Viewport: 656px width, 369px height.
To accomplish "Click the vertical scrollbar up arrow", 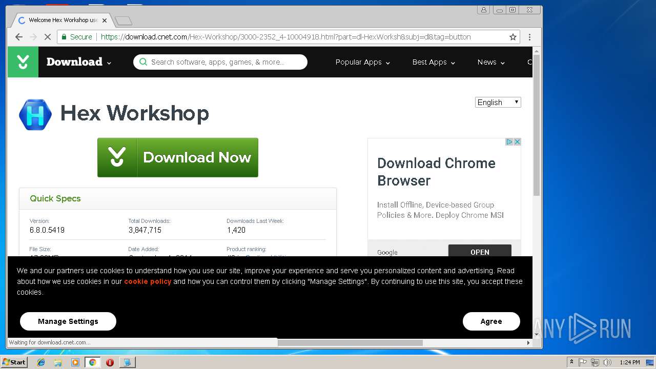I will click(x=537, y=51).
